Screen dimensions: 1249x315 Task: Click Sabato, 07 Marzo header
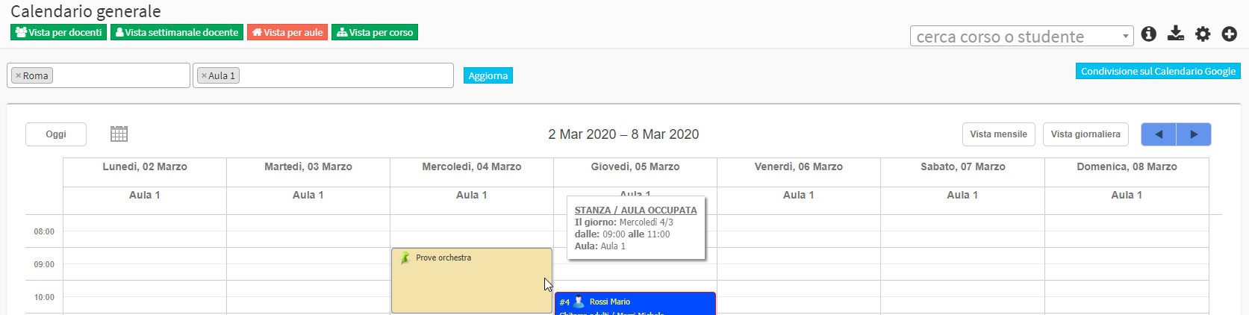(963, 166)
